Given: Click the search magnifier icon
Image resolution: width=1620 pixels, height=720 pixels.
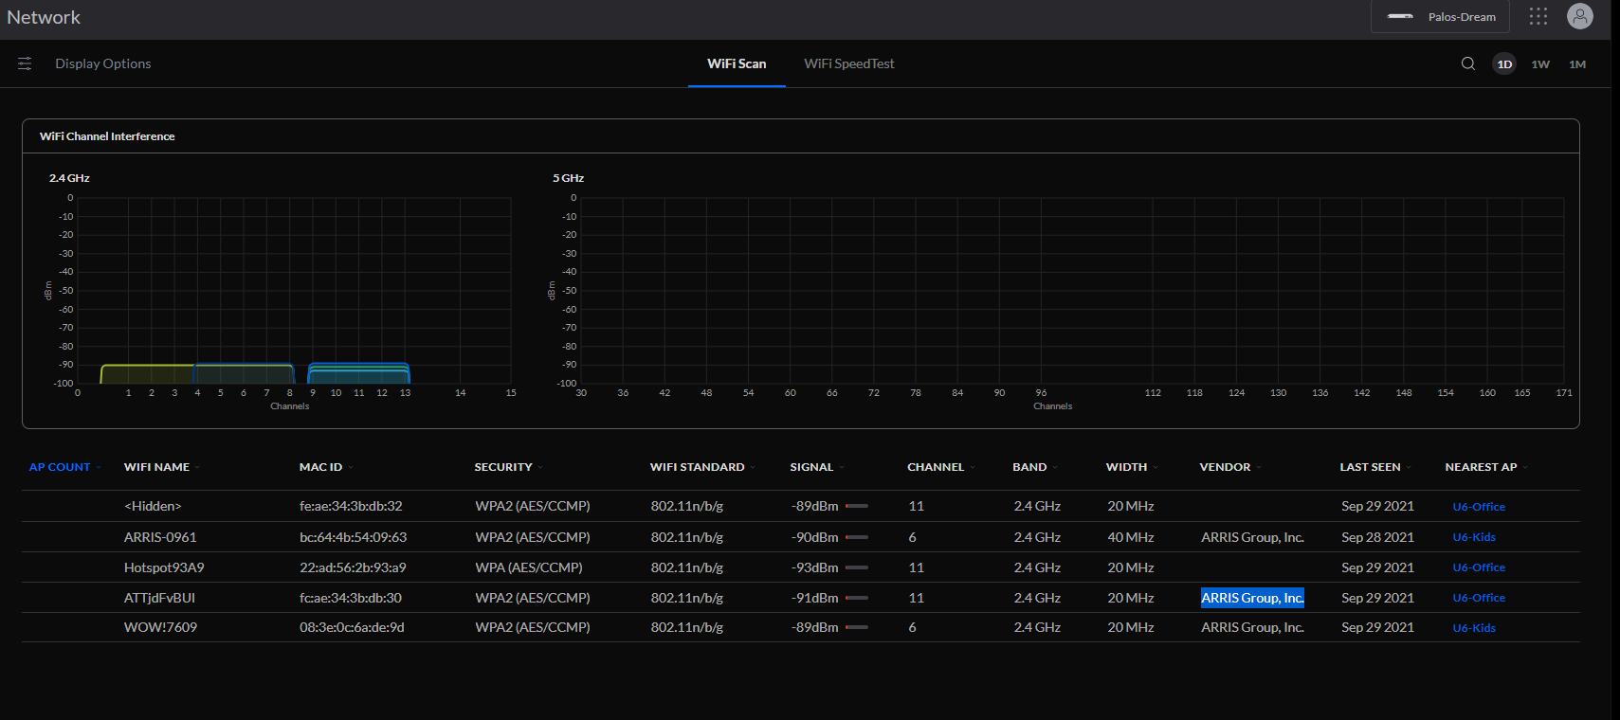Looking at the screenshot, I should tap(1467, 63).
